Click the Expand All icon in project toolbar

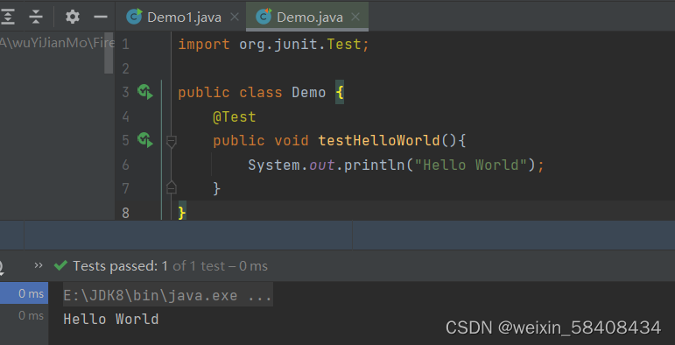point(7,18)
